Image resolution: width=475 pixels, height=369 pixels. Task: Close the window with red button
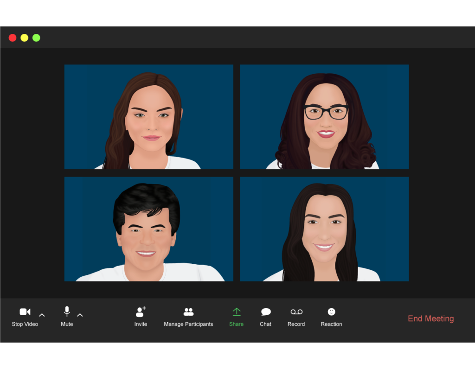click(x=13, y=38)
